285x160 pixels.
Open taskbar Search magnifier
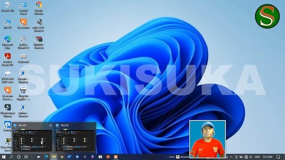click(x=11, y=157)
